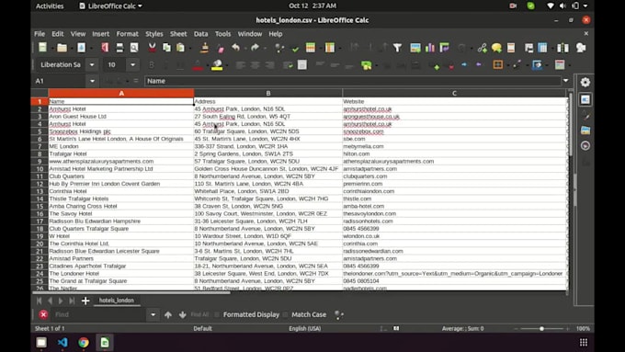Export directly as PDF
Viewport: 625px width, 352px height.
tap(105, 48)
